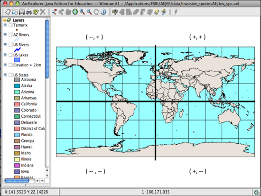Click the layers panel scroll up arrow

47,170
